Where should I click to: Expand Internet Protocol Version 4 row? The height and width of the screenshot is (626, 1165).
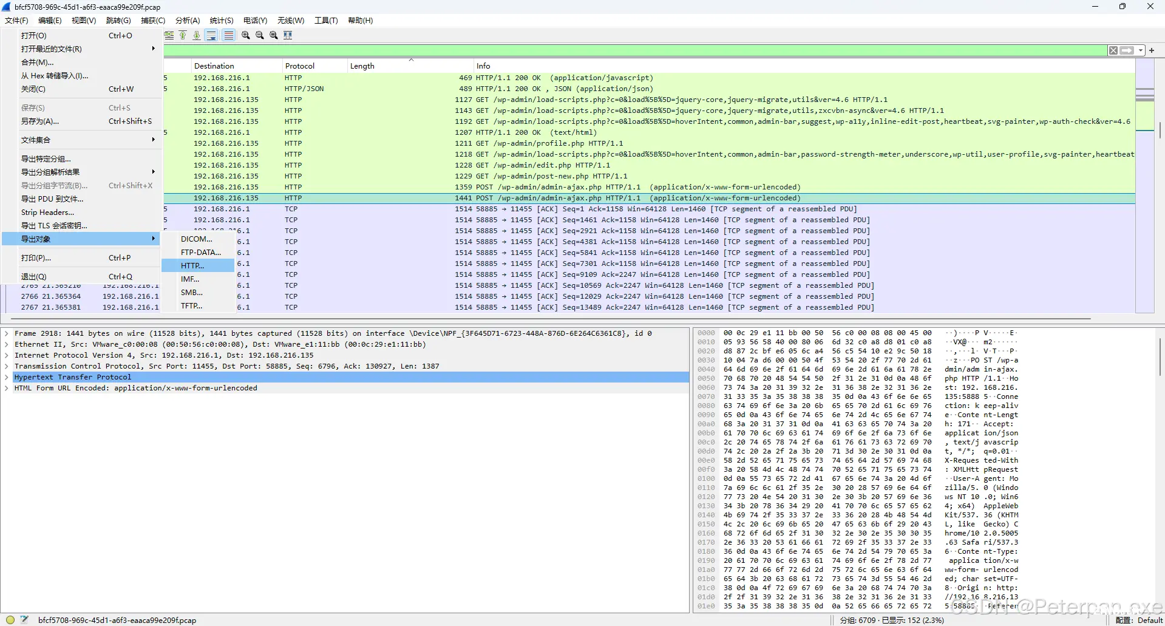7,355
